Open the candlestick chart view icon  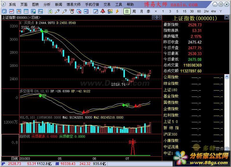19,11
